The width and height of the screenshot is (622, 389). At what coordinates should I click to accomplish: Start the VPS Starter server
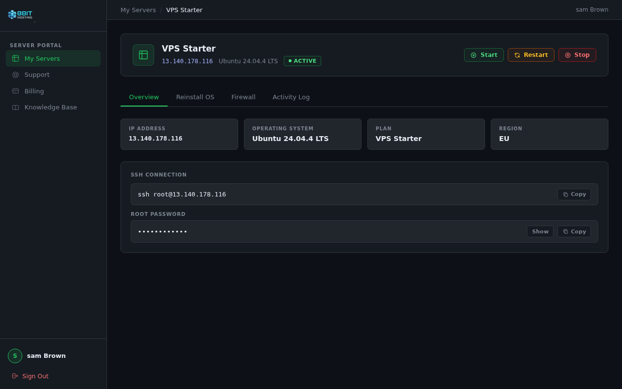click(x=484, y=55)
